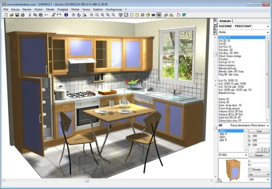
Task: Expand the KUCHNIE - PODSTAWY catalog dropdown
Action: pyautogui.click(x=268, y=27)
